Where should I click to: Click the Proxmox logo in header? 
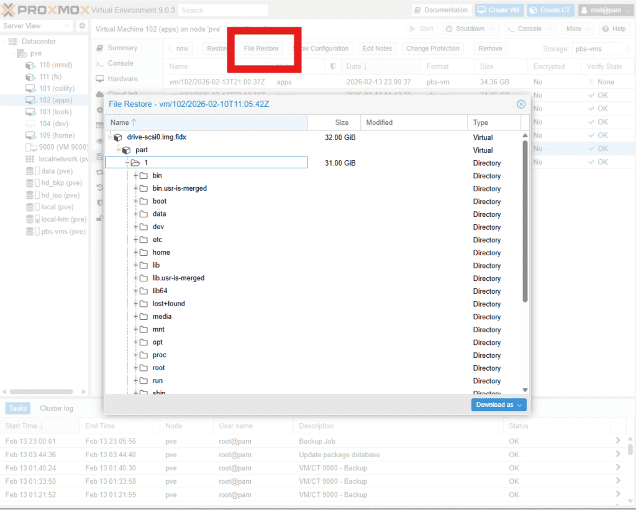pyautogui.click(x=45, y=10)
